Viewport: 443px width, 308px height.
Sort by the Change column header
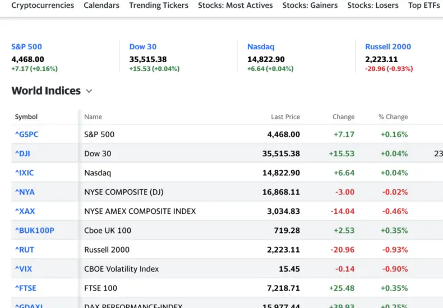pyautogui.click(x=343, y=117)
